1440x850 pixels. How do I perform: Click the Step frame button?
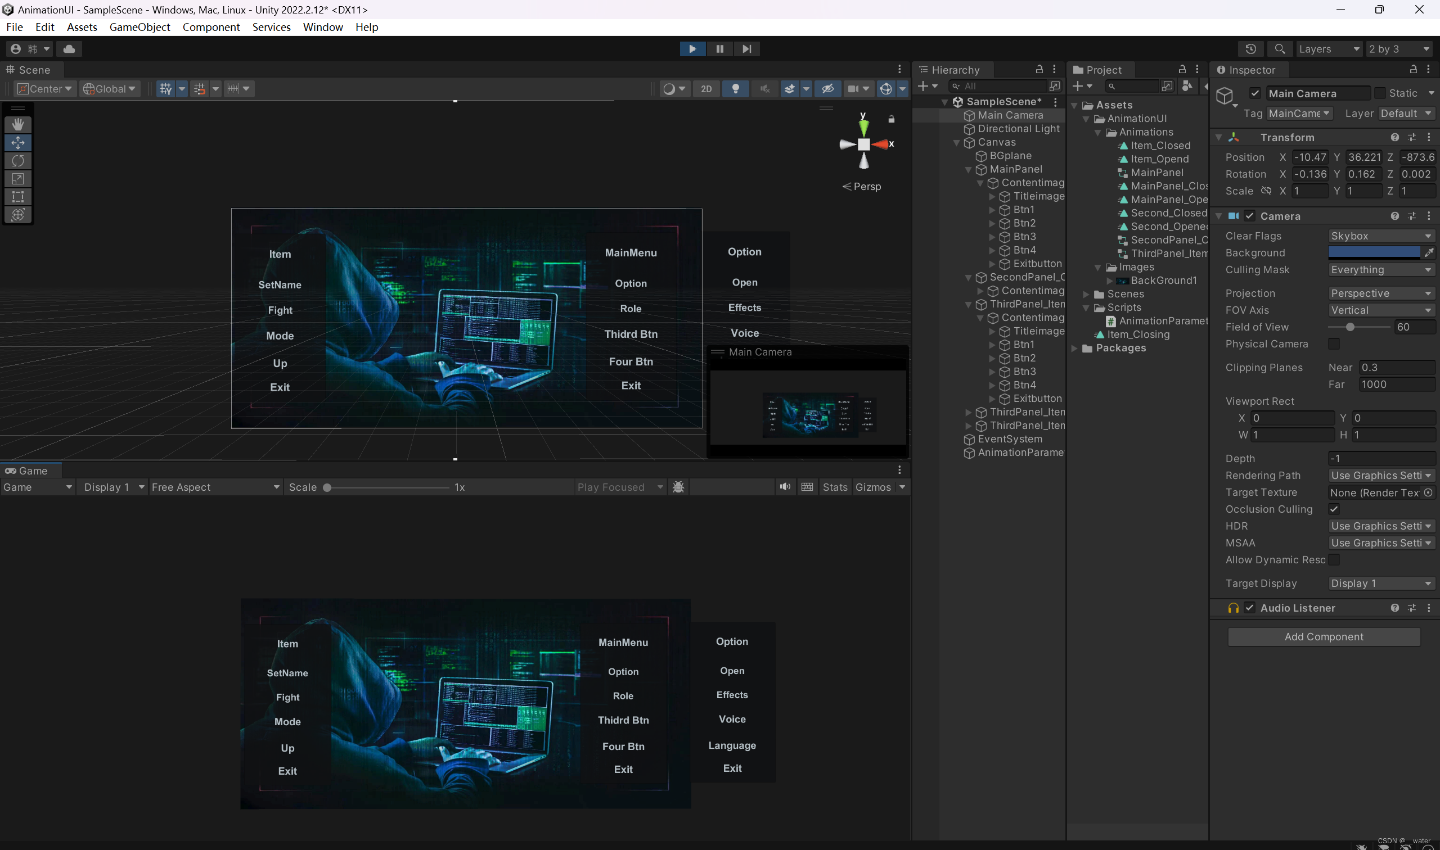(746, 49)
